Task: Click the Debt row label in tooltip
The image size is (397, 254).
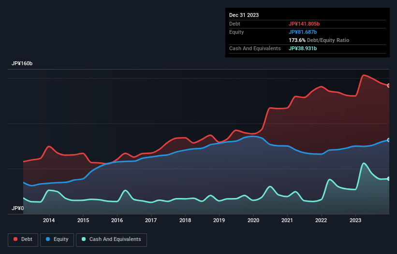Action: tap(235, 24)
